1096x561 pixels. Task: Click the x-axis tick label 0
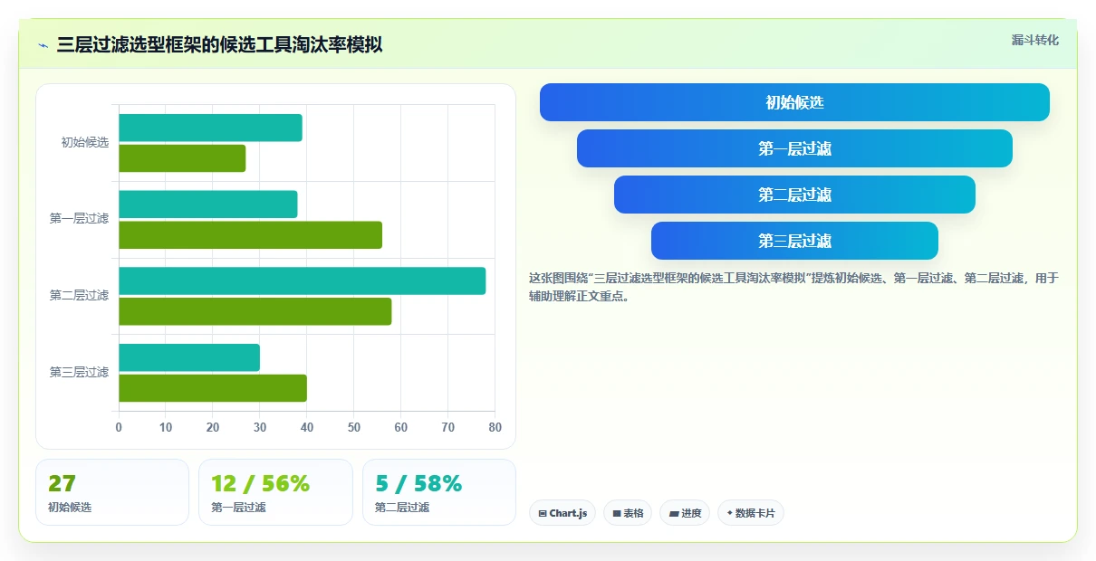pos(119,427)
